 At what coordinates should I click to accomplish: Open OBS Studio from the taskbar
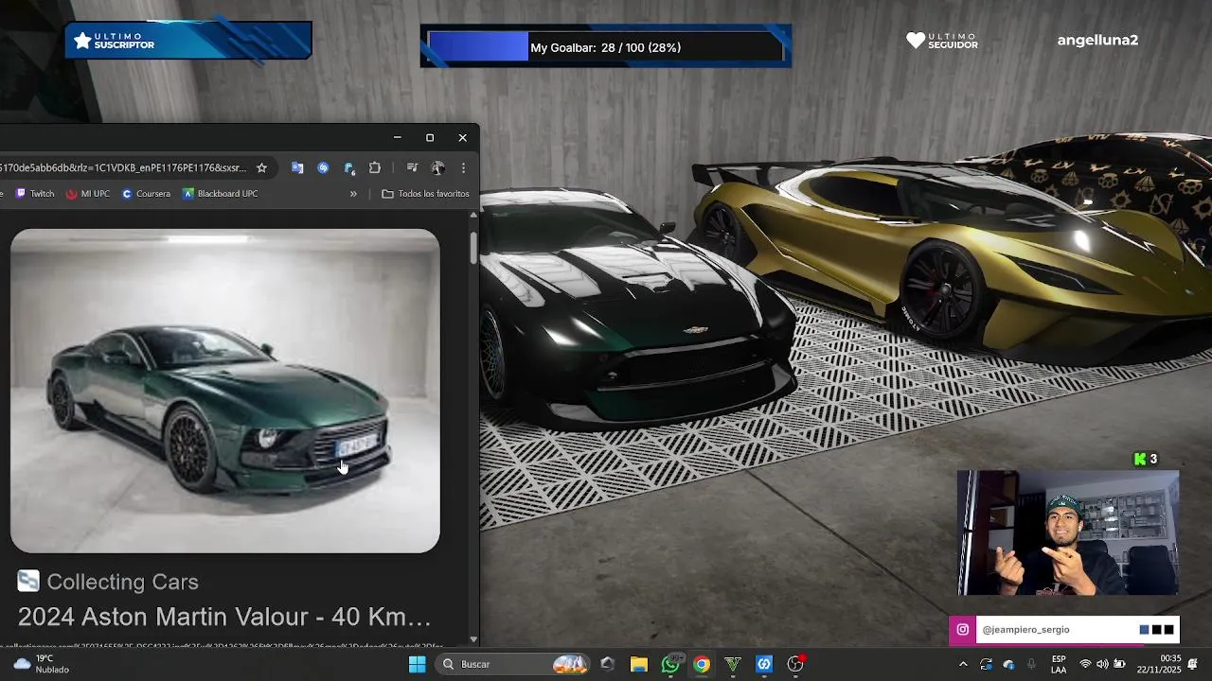[x=795, y=664]
